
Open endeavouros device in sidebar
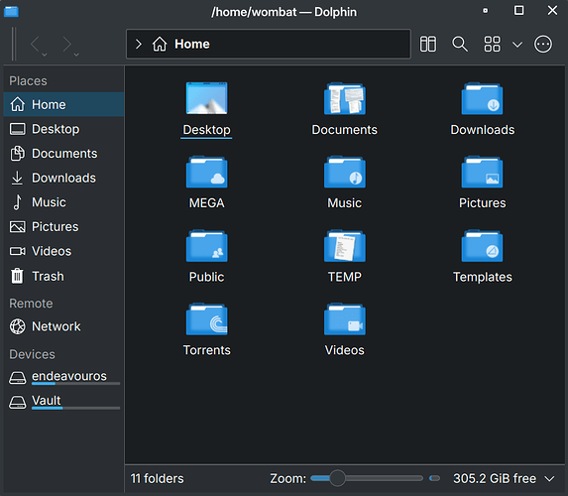(x=63, y=377)
